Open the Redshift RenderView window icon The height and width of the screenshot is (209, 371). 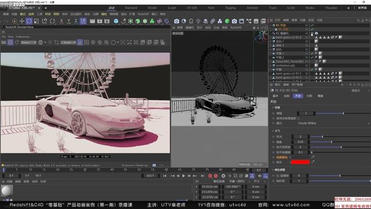(x=242, y=21)
